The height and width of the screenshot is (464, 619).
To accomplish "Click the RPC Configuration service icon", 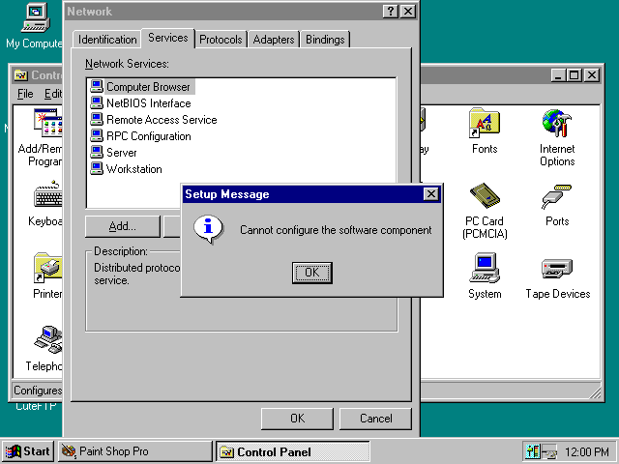I will click(97, 136).
